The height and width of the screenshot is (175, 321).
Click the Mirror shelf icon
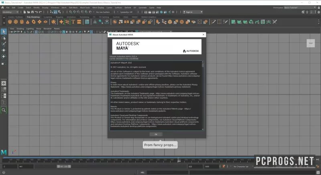click(x=126, y=22)
